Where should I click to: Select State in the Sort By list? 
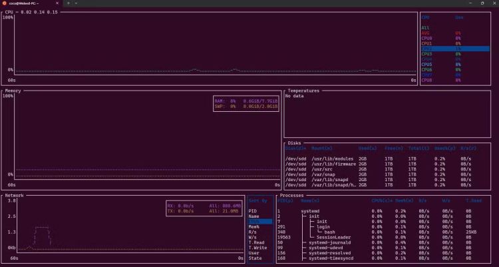click(255, 258)
